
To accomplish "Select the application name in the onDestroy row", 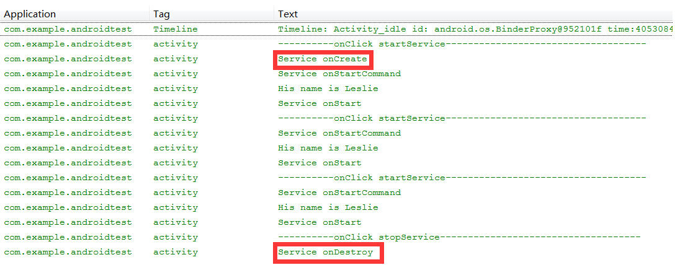I will click(x=68, y=252).
